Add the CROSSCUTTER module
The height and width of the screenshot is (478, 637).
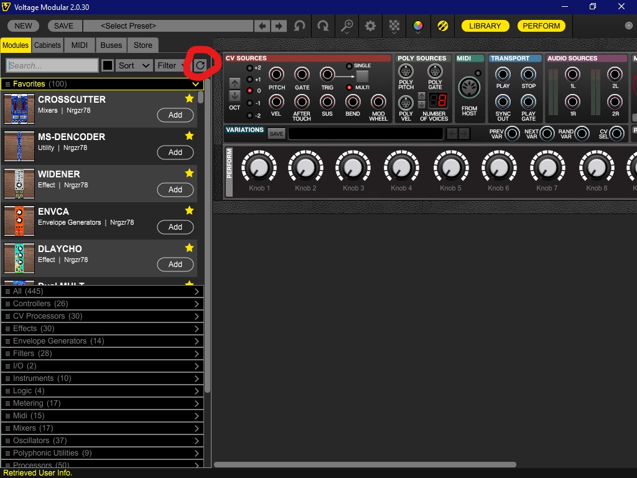click(x=175, y=115)
